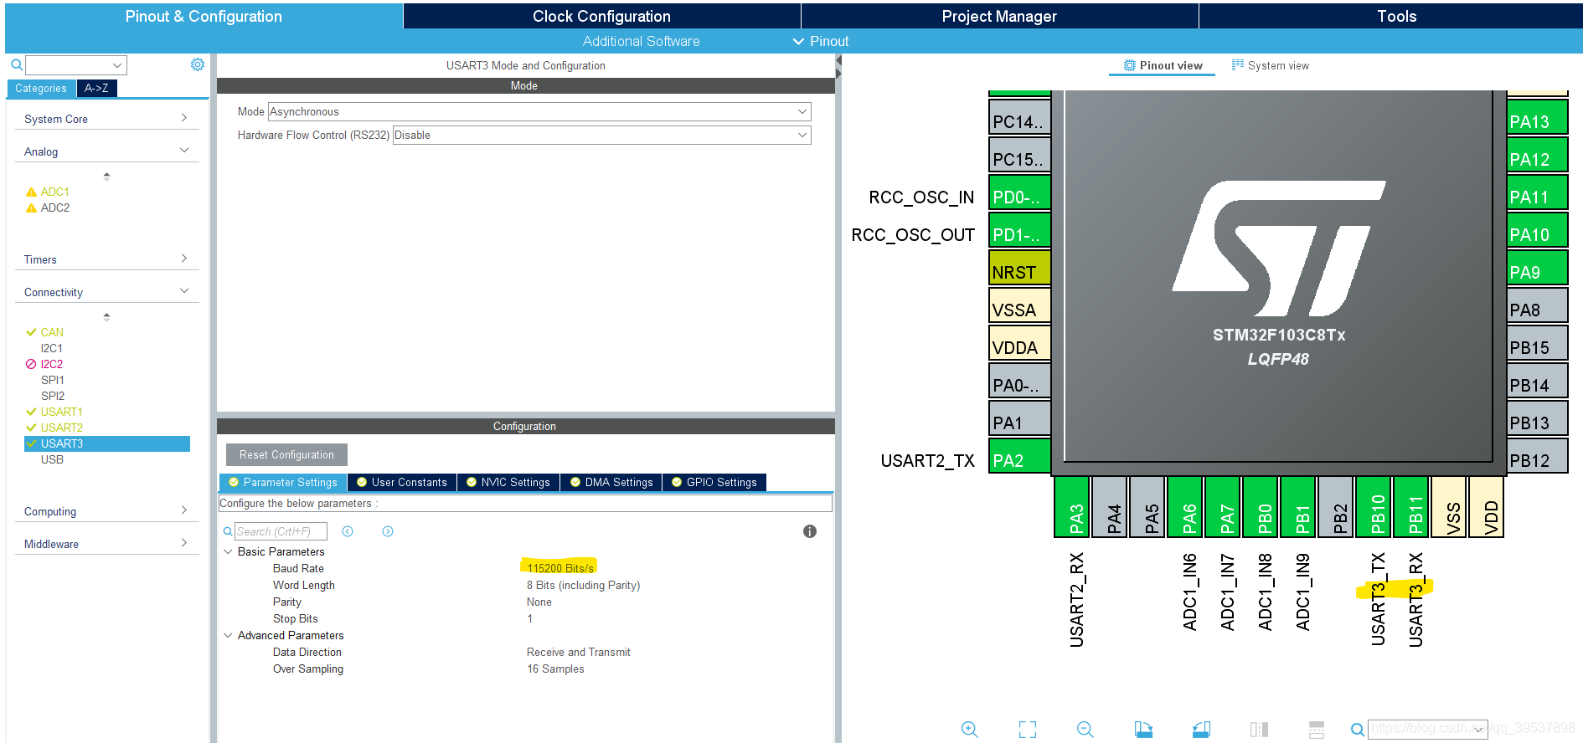Image resolution: width=1583 pixels, height=743 pixels.
Task: Select the Categories tab
Action: tap(41, 88)
